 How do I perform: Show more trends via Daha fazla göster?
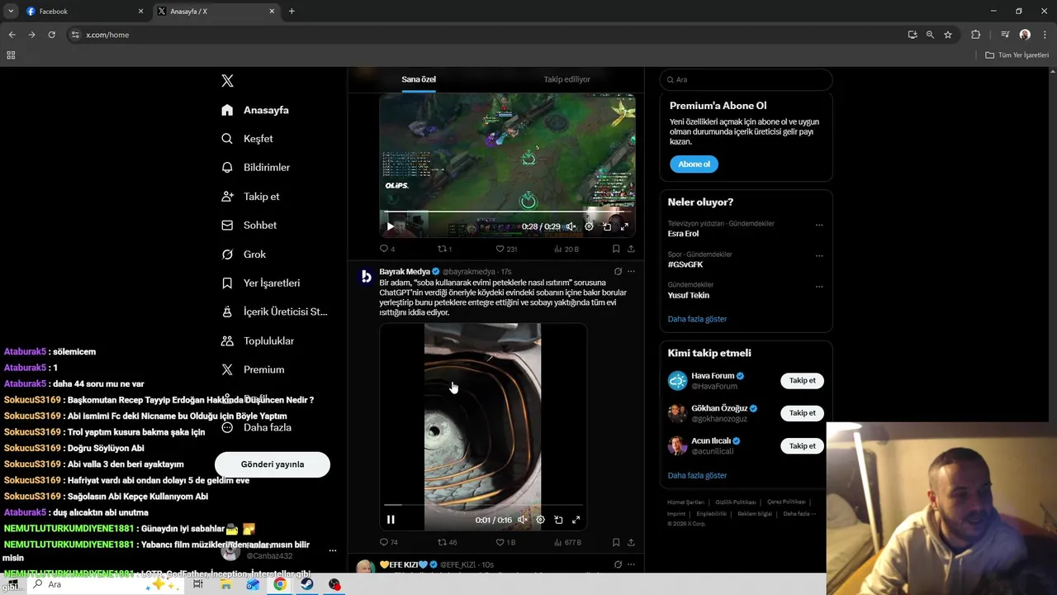pyautogui.click(x=697, y=319)
